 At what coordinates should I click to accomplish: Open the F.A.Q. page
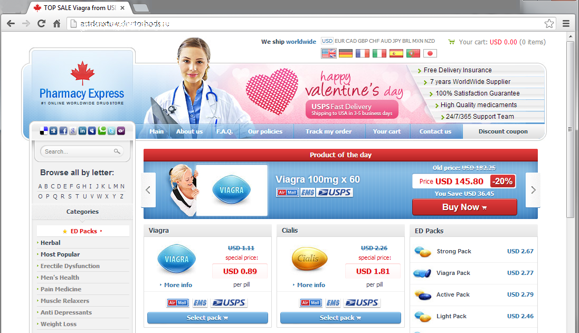coord(224,131)
